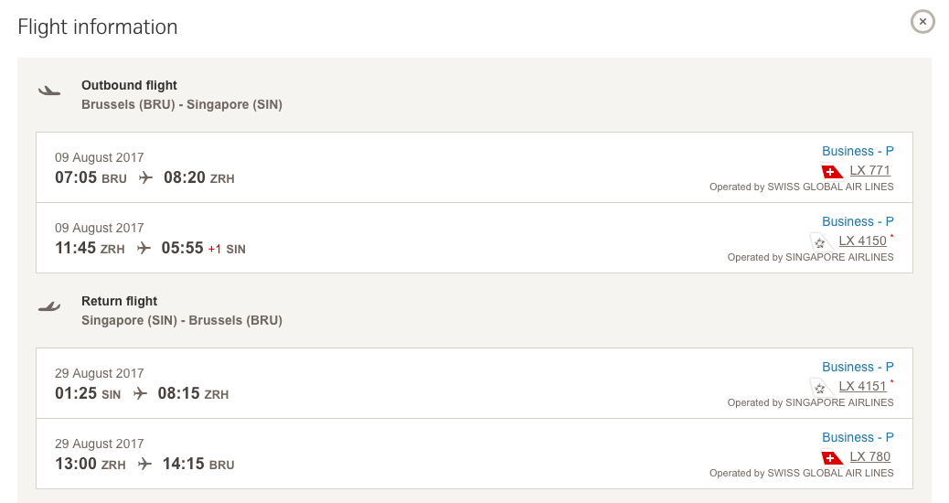
Task: Click the Return flight heading
Action: click(x=119, y=301)
